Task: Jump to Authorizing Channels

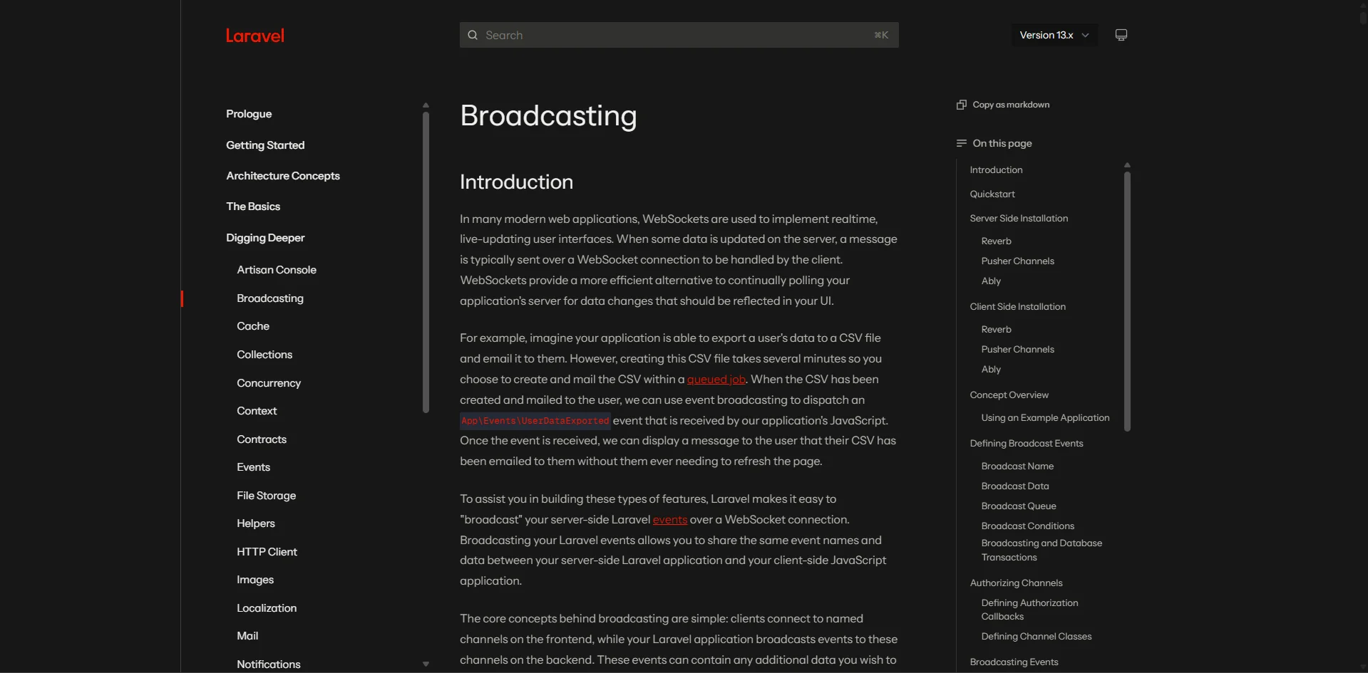Action: click(x=1016, y=583)
